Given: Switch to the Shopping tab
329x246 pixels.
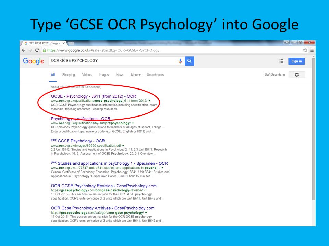Looking at the screenshot, I should tap(69, 75).
